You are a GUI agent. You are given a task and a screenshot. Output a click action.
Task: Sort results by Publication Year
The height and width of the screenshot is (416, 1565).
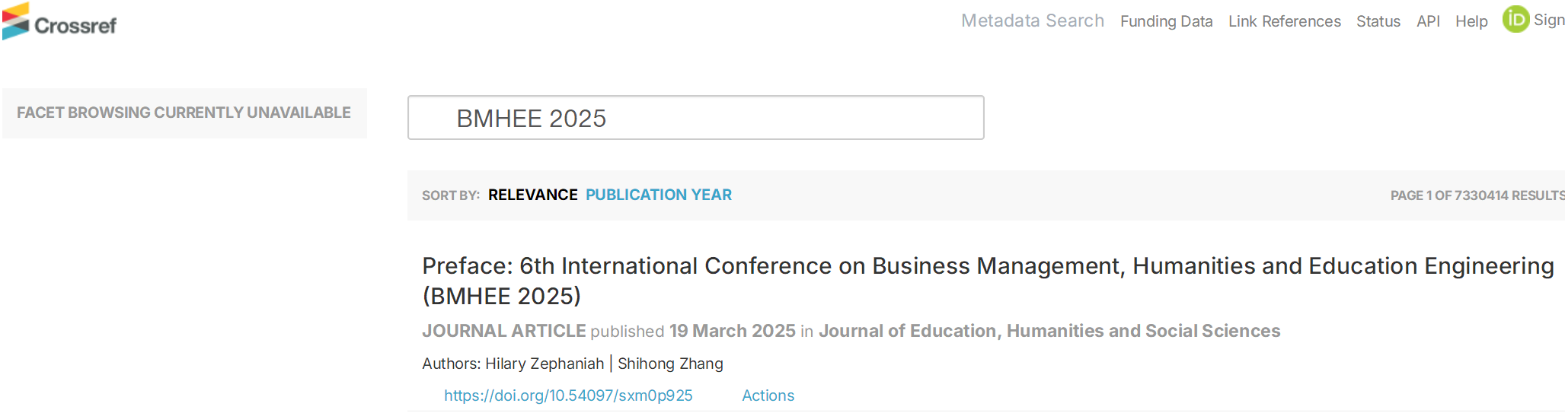(658, 195)
